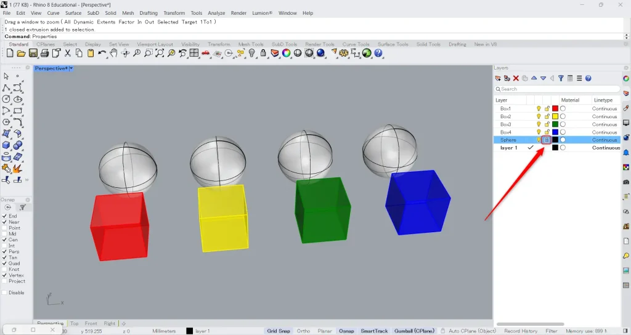
Task: Uncheck the Quad osnap checkbox
Action: [5, 264]
